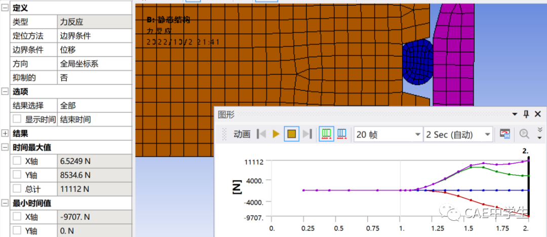The width and height of the screenshot is (547, 237).
Task: Open the 图形 panel options dropdown arrow
Action: pos(514,114)
